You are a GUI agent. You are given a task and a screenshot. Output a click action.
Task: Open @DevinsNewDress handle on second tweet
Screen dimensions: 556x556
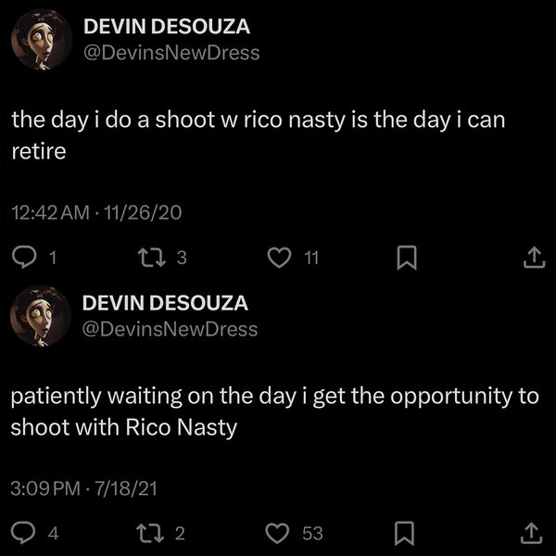pyautogui.click(x=171, y=328)
